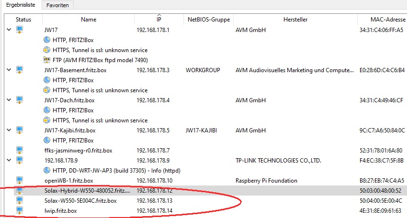The height and width of the screenshot is (218, 407).
Task: Click the FTP icon for FRITZ!Box ftpd
Action: [47, 60]
